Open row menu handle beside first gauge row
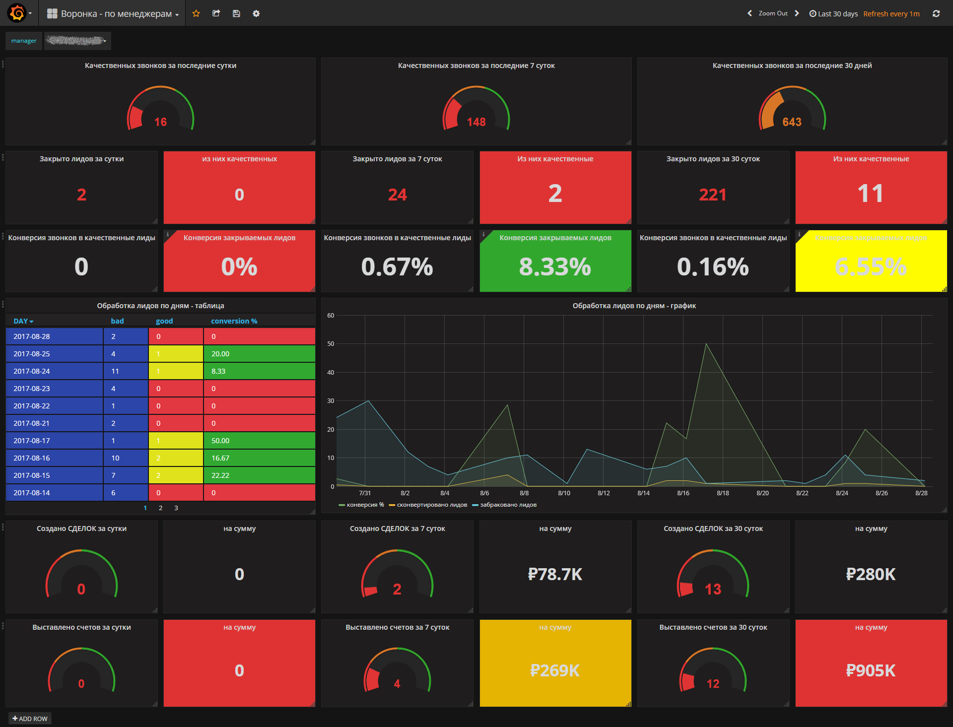Viewport: 953px width, 727px height. (x=2, y=64)
